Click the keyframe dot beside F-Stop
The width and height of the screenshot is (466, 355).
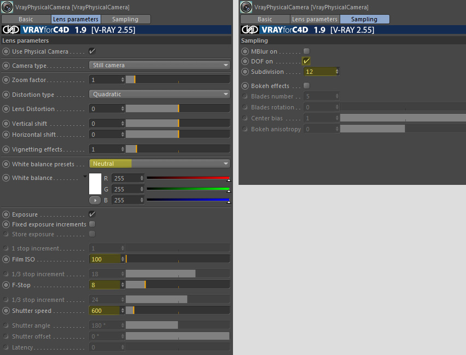point(6,285)
